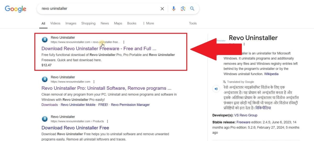The height and width of the screenshot is (141, 314).
Task: Switch to the Videos tab
Action: [x=55, y=23]
